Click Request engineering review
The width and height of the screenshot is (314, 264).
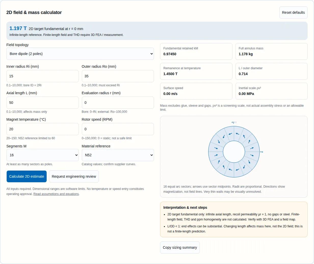[74, 176]
